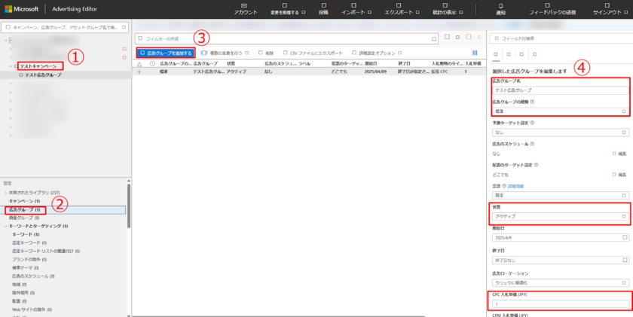Click 広告グループを追加する button
The image size is (633, 317).
[166, 53]
